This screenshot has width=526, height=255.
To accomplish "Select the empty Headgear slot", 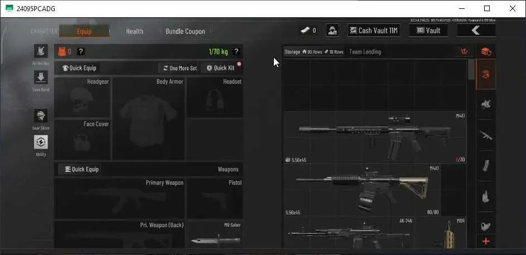I will click(x=82, y=98).
